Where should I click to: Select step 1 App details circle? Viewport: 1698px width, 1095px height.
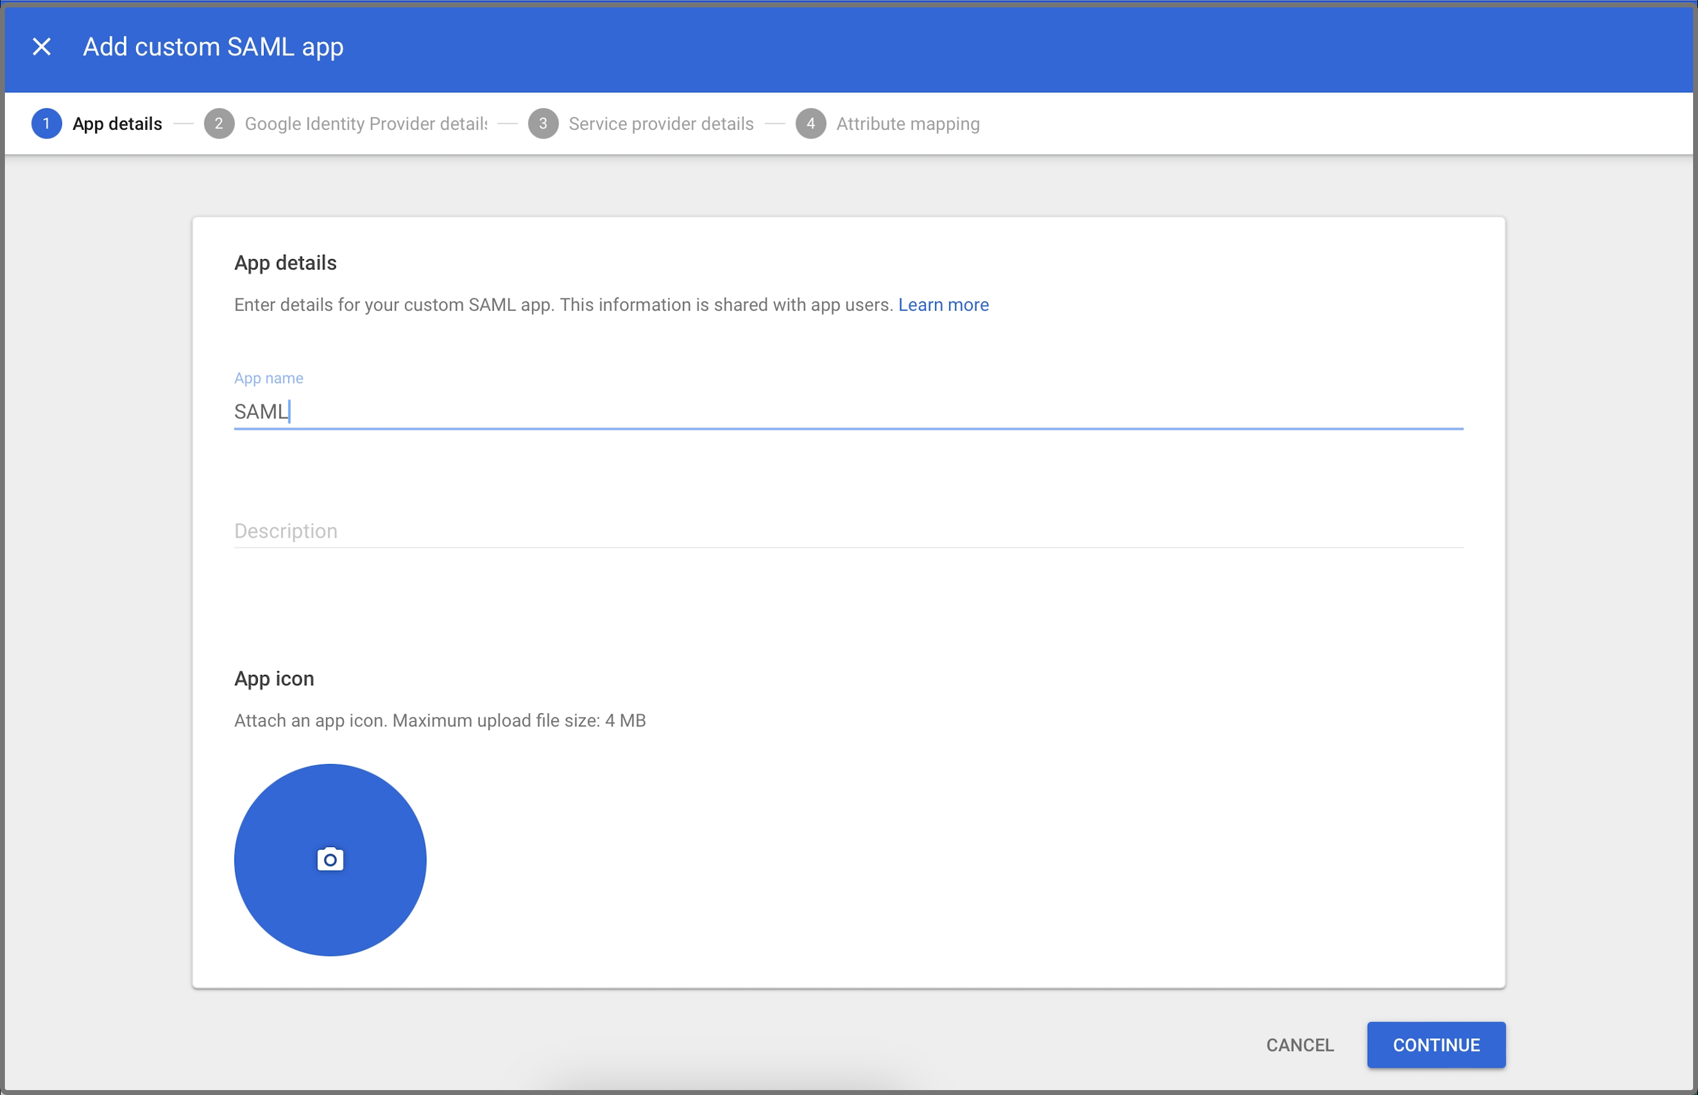coord(46,123)
